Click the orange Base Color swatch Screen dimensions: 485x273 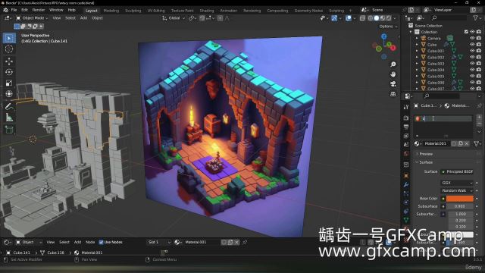[460, 199]
